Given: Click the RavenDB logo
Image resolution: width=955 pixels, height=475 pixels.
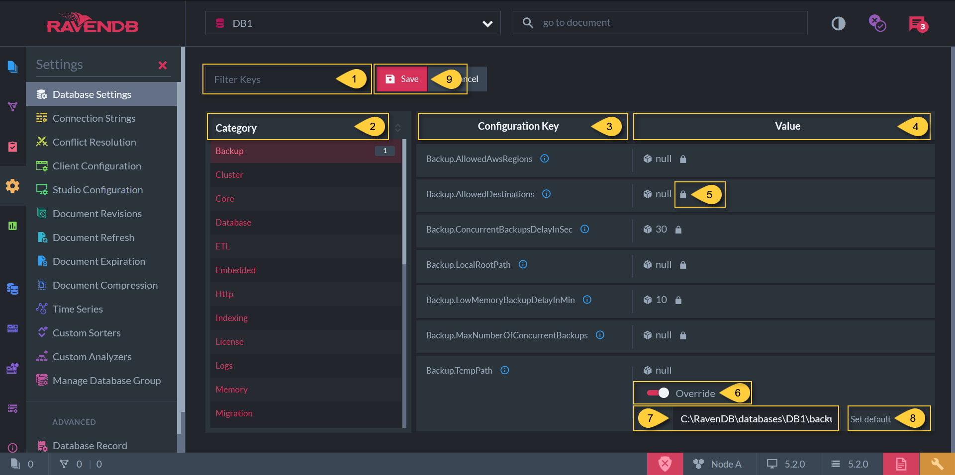Looking at the screenshot, I should (93, 23).
